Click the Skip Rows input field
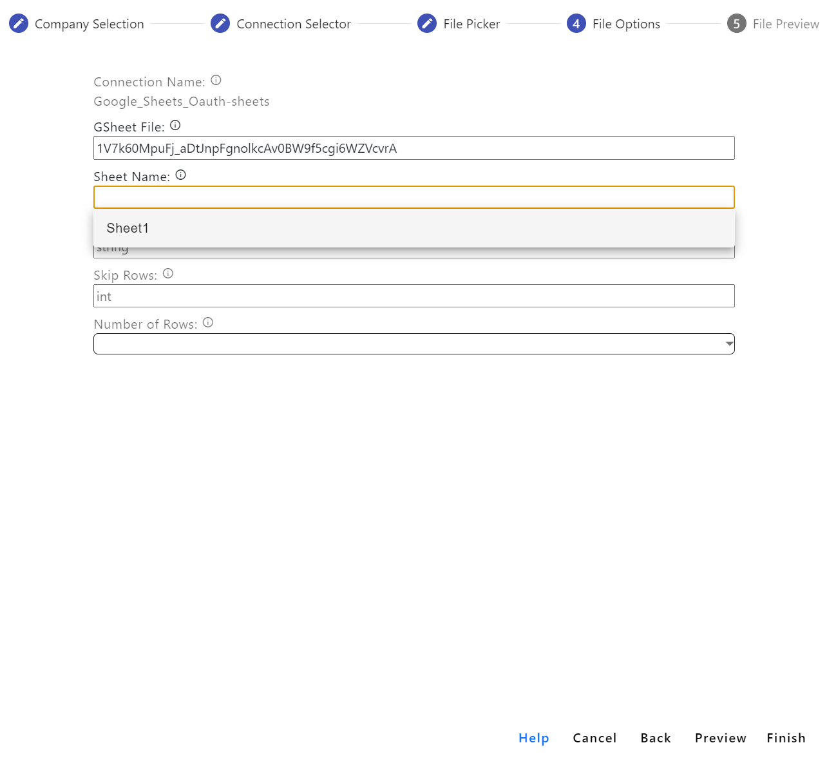 413,296
